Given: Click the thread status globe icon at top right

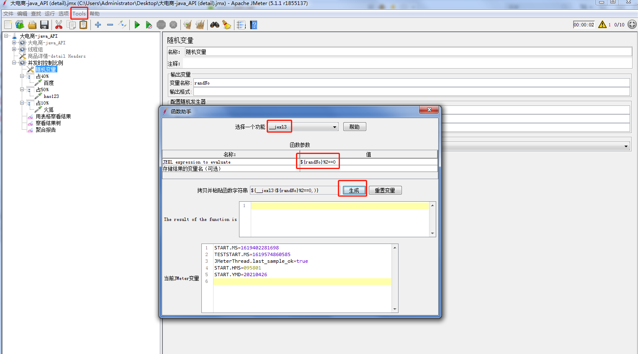Looking at the screenshot, I should pyautogui.click(x=632, y=24).
